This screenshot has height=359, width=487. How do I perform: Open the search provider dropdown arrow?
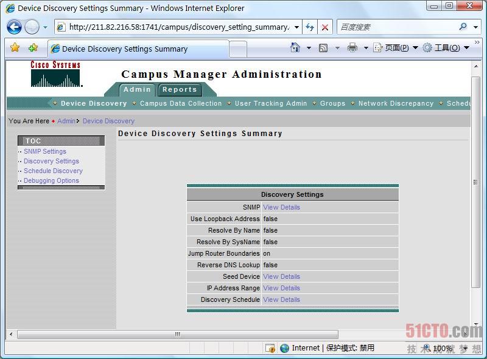pyautogui.click(x=475, y=27)
